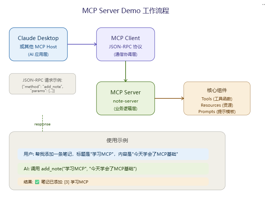Click "Resources (资源)" text
Image resolution: width=265 pixels, height=198 pixels.
coord(217,105)
